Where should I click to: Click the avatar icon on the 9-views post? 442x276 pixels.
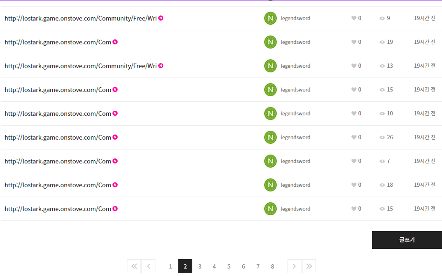pos(270,18)
